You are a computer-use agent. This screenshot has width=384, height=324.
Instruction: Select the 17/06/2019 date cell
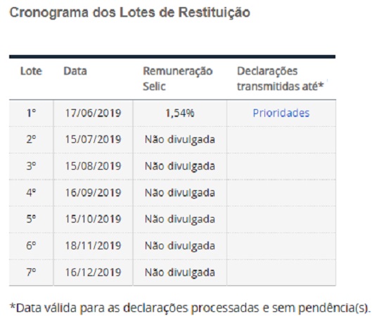click(93, 113)
